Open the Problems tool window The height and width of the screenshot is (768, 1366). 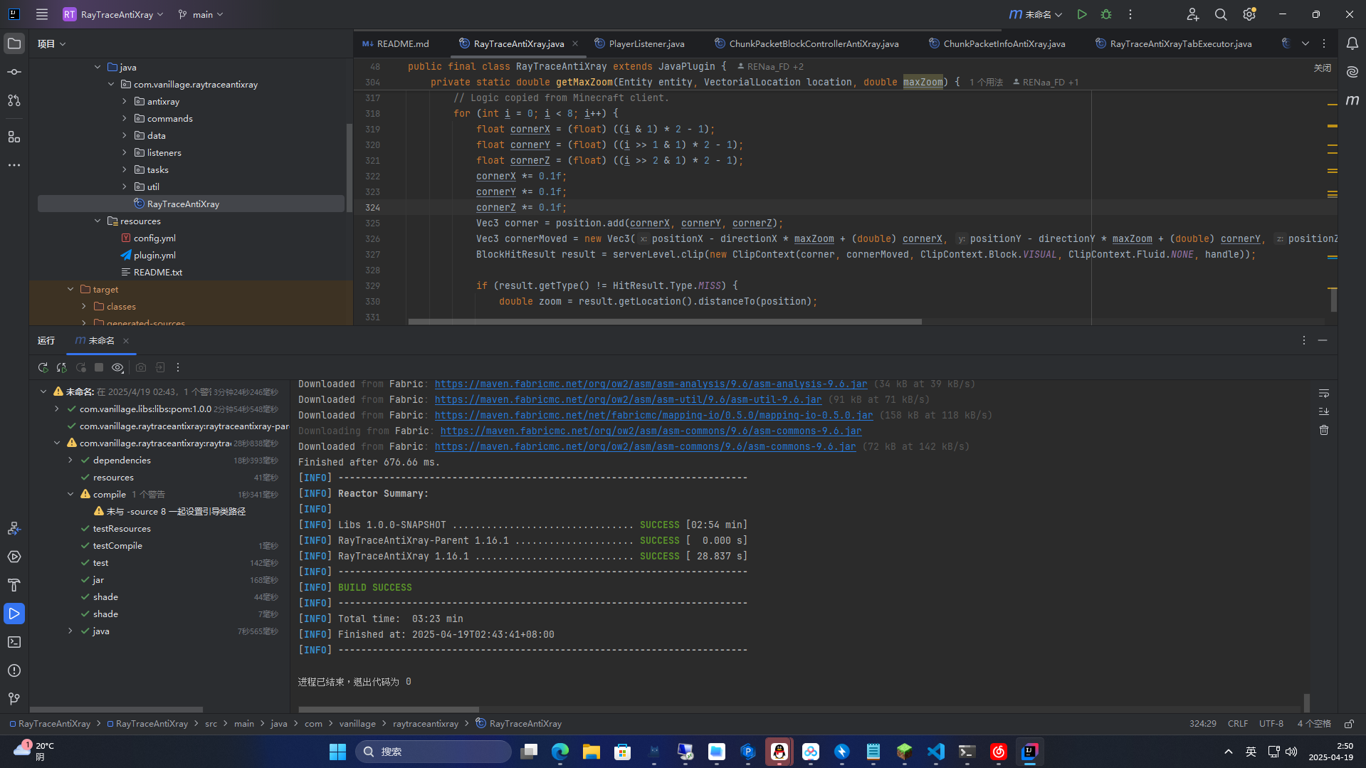click(x=14, y=670)
